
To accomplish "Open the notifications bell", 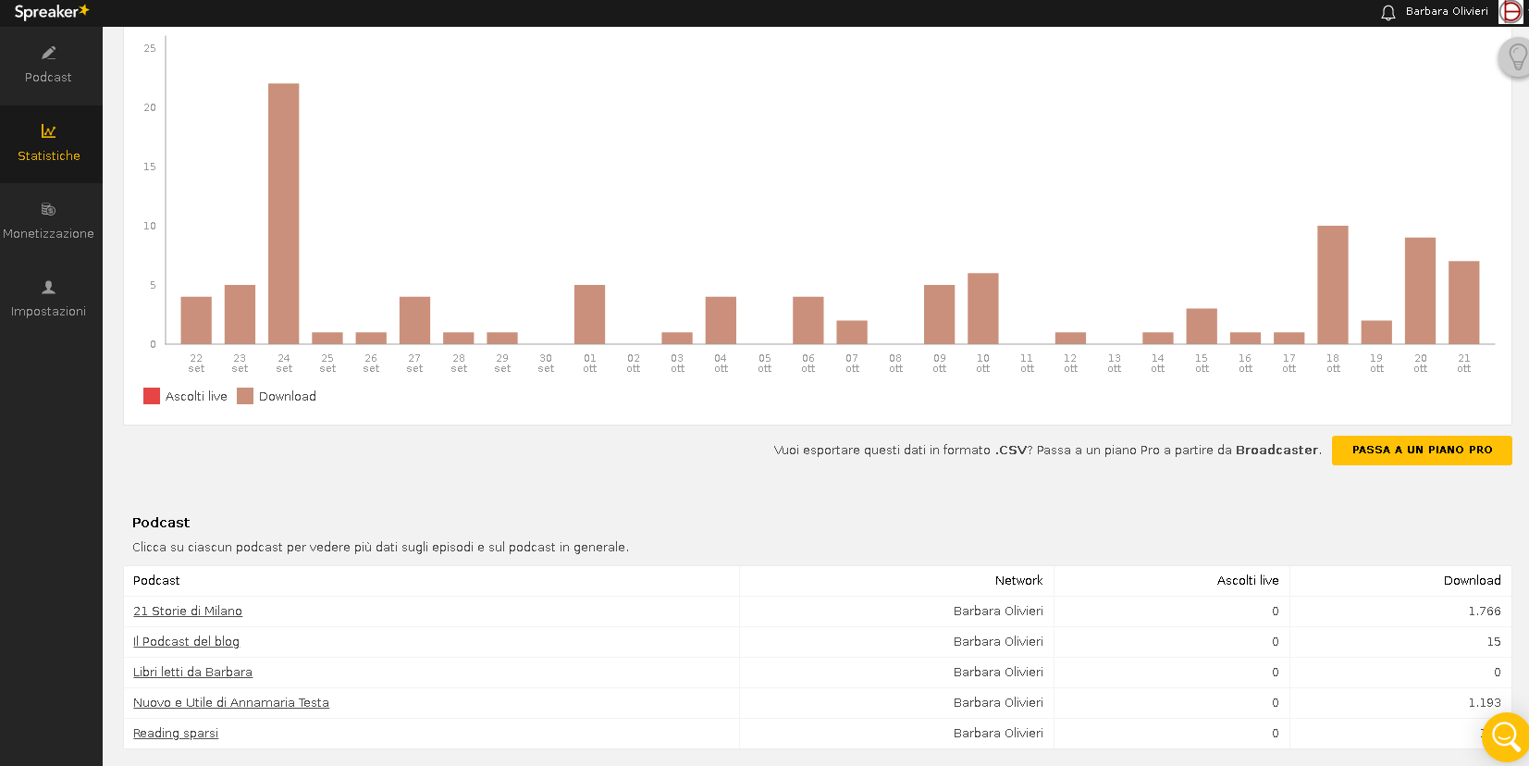I will coord(1387,13).
